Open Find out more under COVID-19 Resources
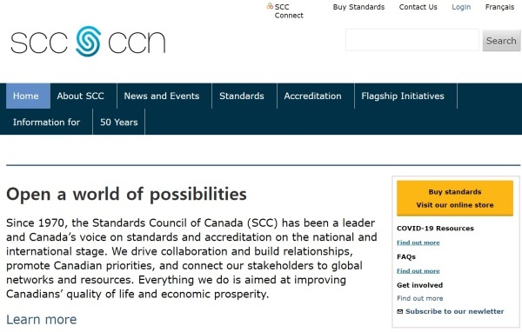The image size is (522, 332). (418, 242)
